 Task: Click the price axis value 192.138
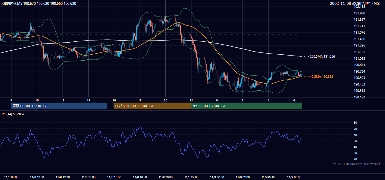(x=359, y=7)
